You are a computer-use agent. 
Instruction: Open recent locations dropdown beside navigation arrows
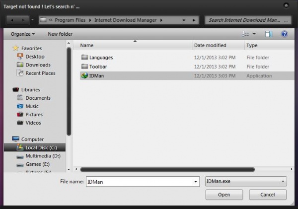[x=32, y=20]
